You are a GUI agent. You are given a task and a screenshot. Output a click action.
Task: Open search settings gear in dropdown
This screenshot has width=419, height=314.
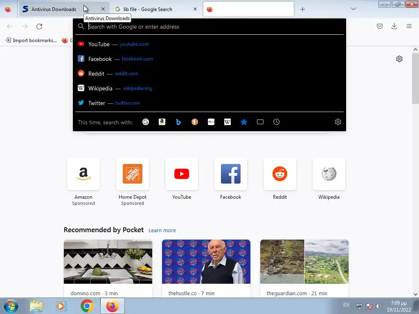coord(338,122)
